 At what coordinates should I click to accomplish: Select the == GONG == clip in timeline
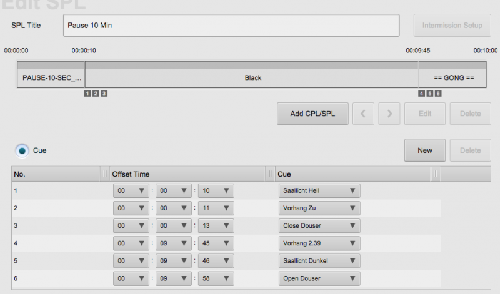point(454,78)
